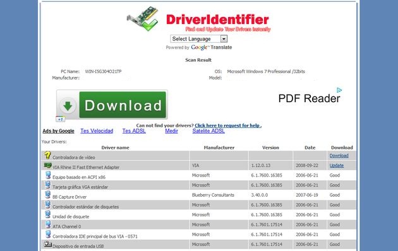Open the Medir ad link
The height and width of the screenshot is (251, 398).
pyautogui.click(x=171, y=131)
